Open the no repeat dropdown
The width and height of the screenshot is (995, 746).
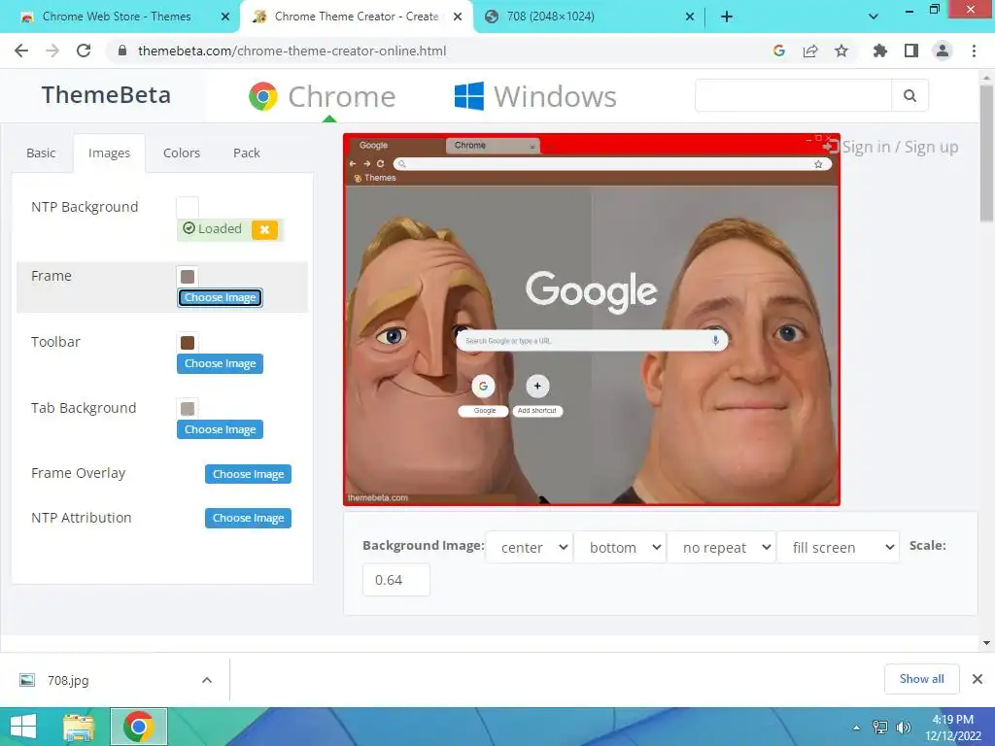pyautogui.click(x=722, y=547)
